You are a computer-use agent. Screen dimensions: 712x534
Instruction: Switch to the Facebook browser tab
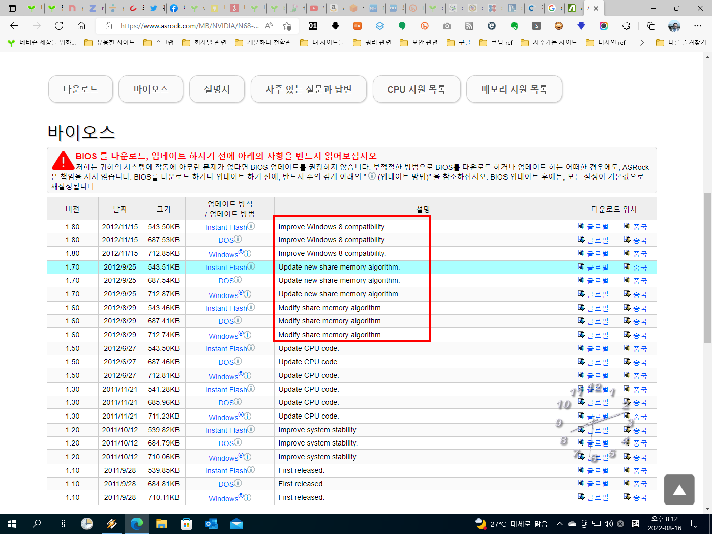tap(174, 8)
